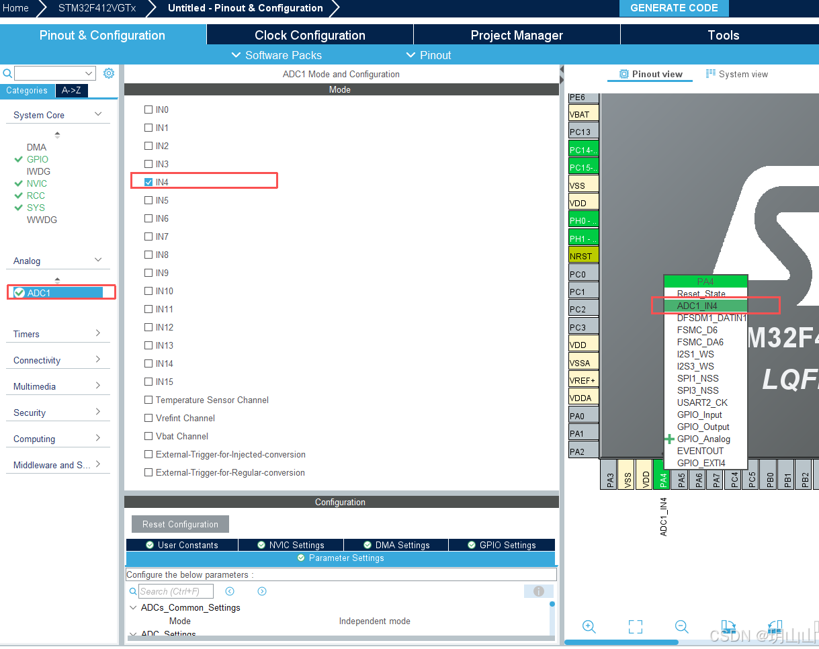Click the Reset Configuration button

179,524
